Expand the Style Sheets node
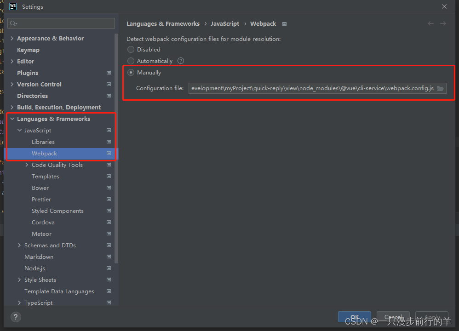 19,280
